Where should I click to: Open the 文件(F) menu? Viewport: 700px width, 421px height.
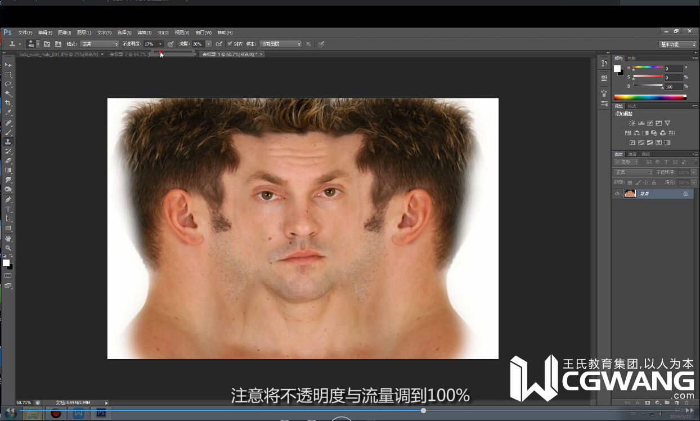pos(25,33)
